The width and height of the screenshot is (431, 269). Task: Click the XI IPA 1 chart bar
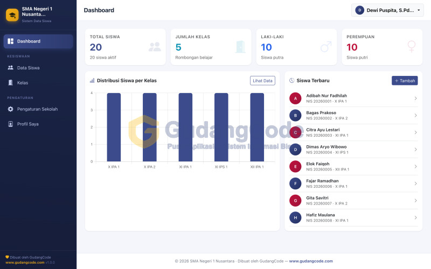pos(185,127)
